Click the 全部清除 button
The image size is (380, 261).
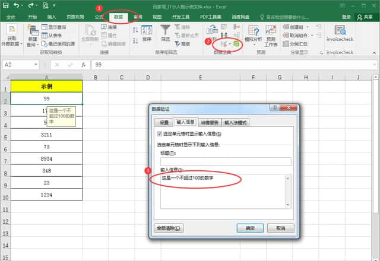tap(169, 228)
